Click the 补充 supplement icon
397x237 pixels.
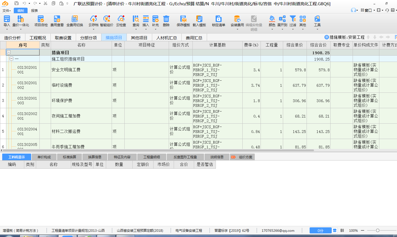click(x=155, y=19)
